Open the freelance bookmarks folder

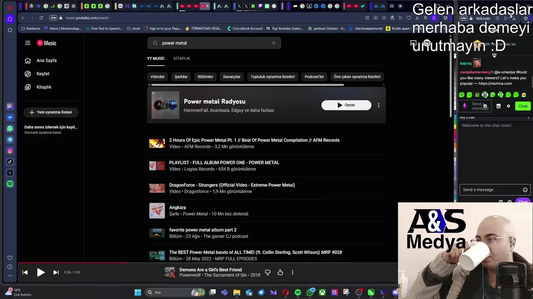tap(30, 29)
